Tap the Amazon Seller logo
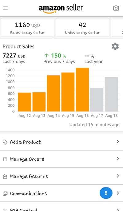 (61, 9)
